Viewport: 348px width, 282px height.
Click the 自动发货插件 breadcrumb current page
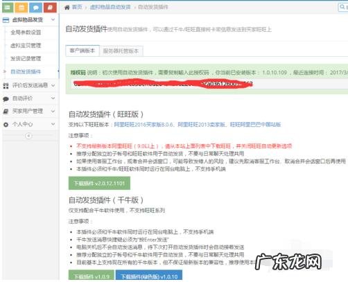point(153,7)
